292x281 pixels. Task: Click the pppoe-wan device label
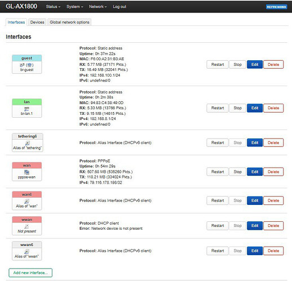tap(26, 177)
